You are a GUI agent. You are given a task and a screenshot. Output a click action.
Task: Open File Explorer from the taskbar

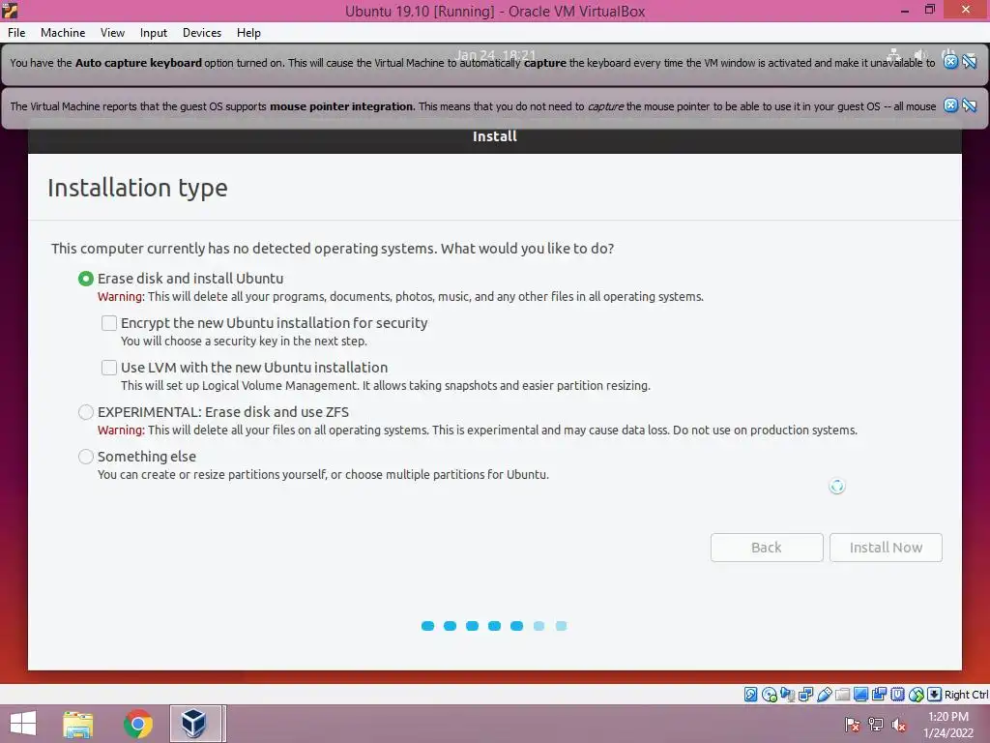(x=77, y=724)
